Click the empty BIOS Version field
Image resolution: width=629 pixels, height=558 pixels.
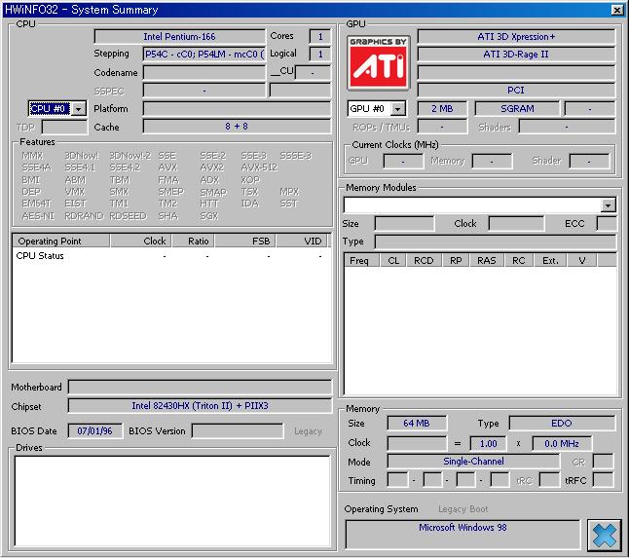[238, 431]
